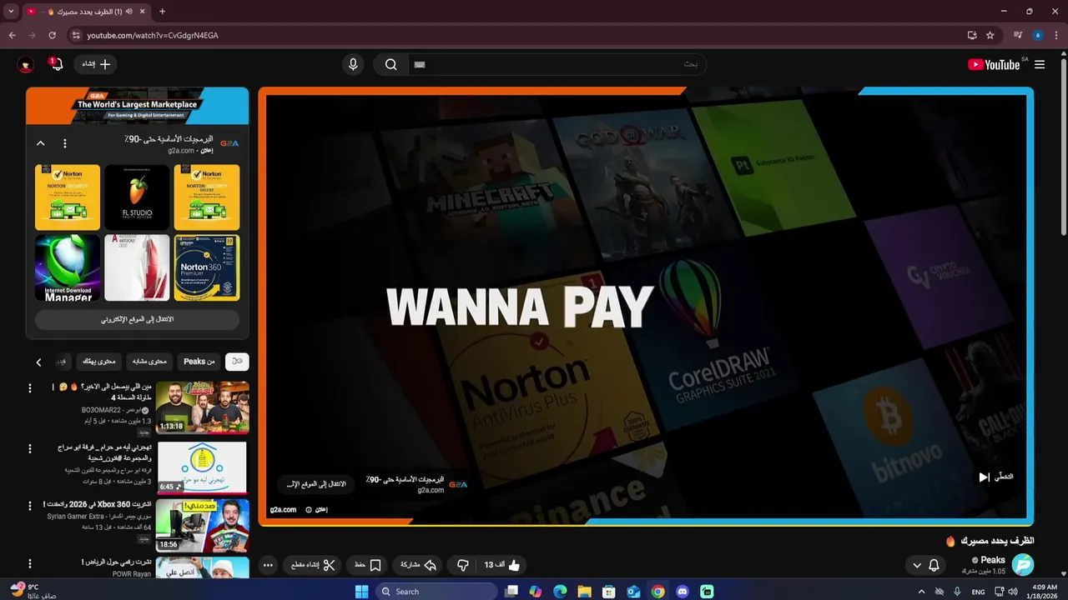Bookmark this page with the star
The width and height of the screenshot is (1068, 600).
(x=990, y=35)
